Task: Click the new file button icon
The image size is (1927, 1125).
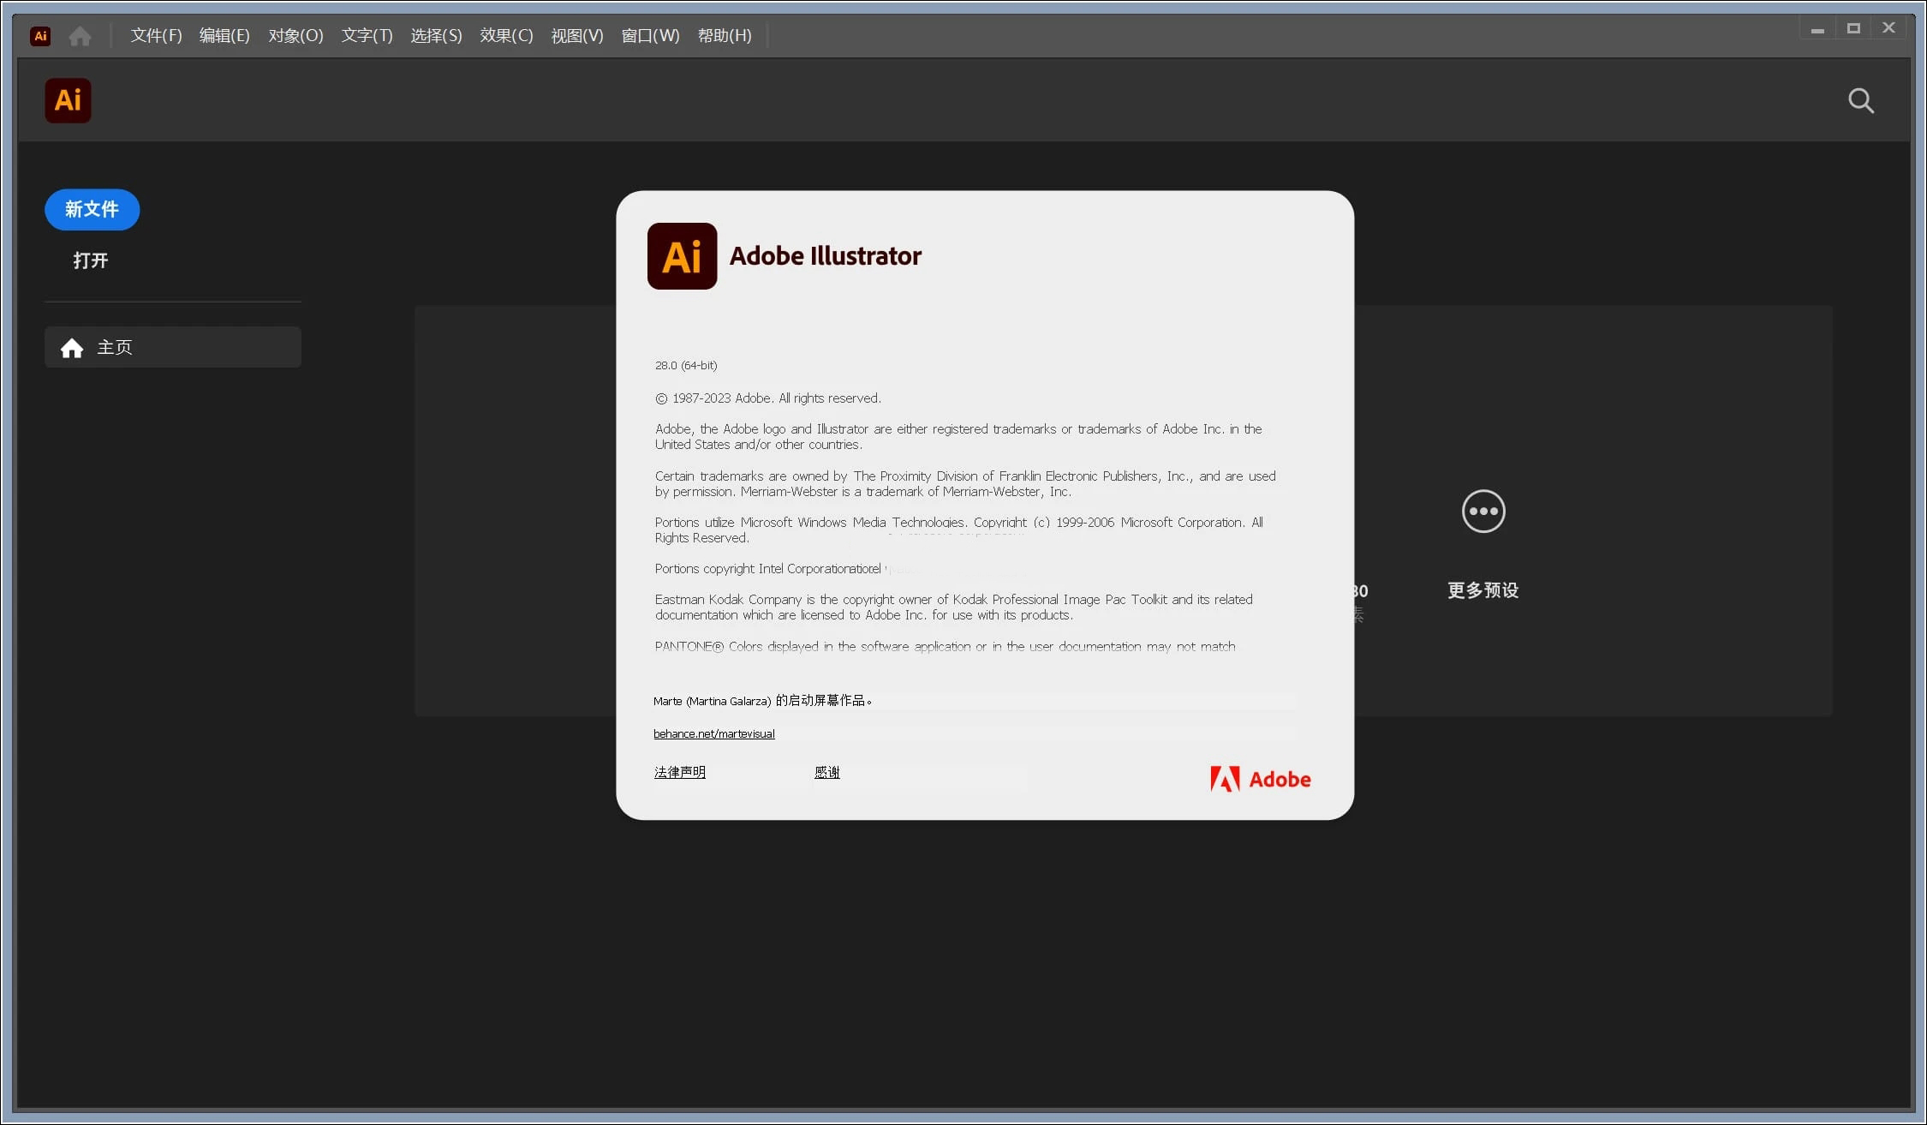Action: (91, 209)
